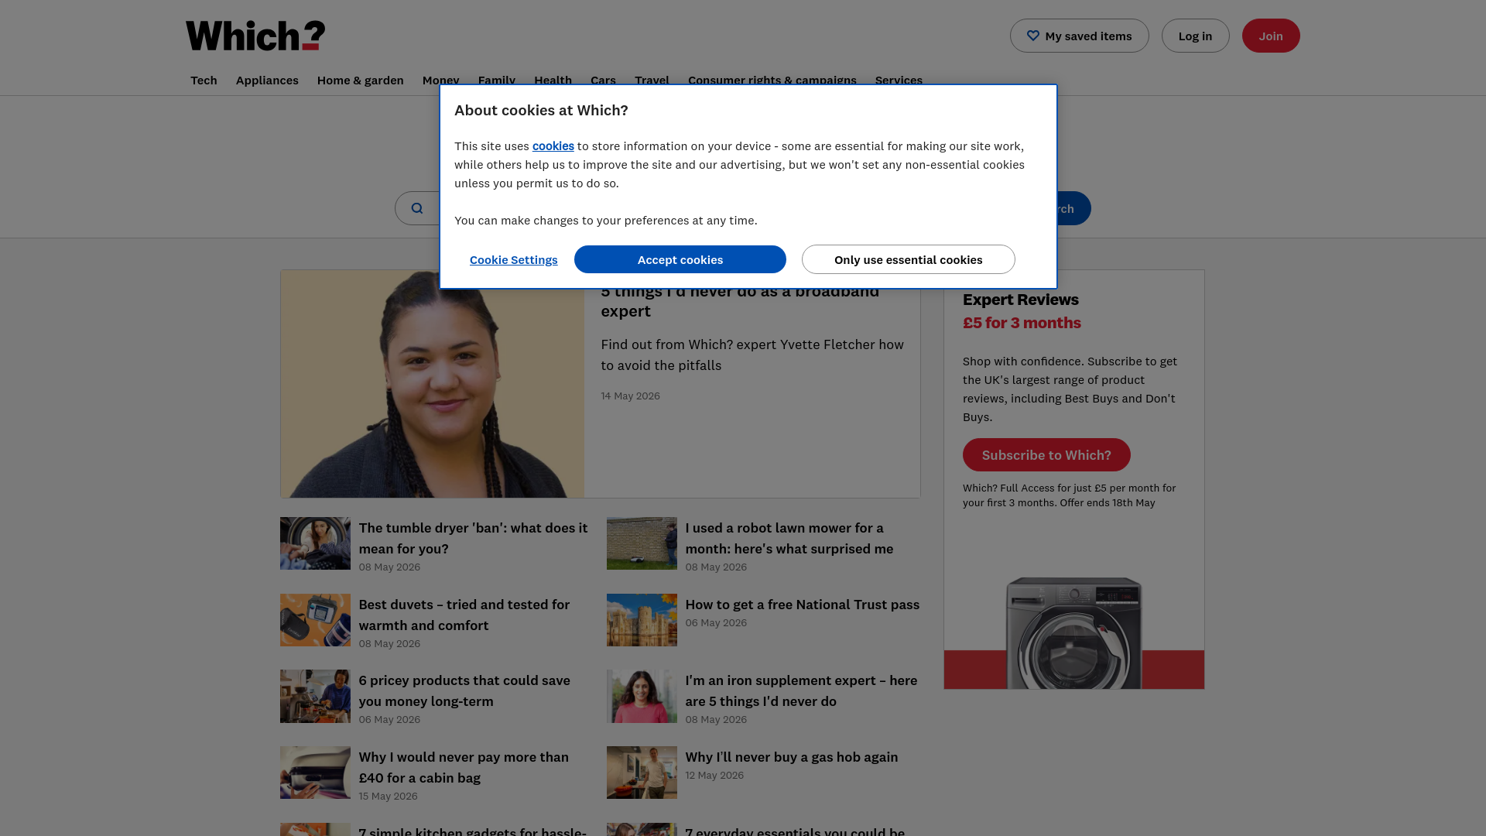Click the '£5 for 3 months' offer text
The image size is (1486, 836).
(1022, 322)
